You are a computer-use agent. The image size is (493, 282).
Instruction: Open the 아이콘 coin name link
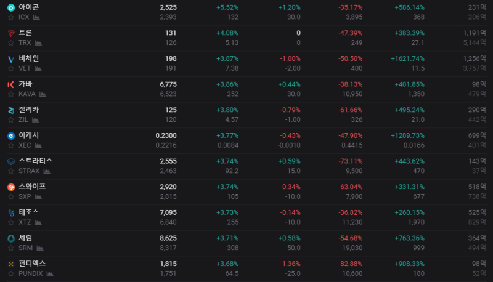click(x=28, y=7)
